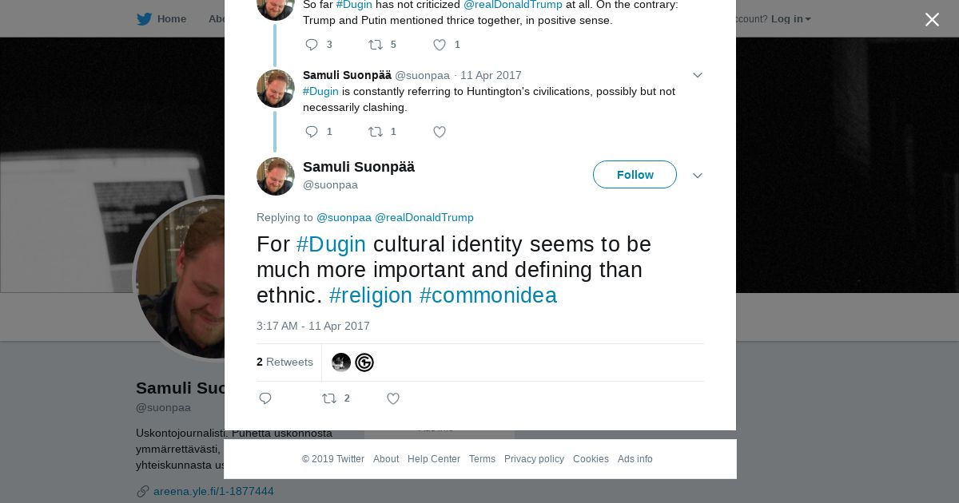Reply to the Huntington's civilizations tweet
This screenshot has width=959, height=503.
point(318,132)
